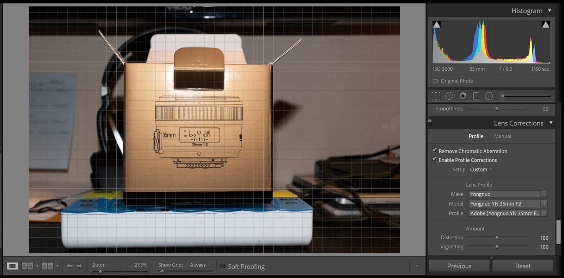Open the toolbar content menu triangle
Viewport: 564px width, 278px height.
(x=417, y=266)
